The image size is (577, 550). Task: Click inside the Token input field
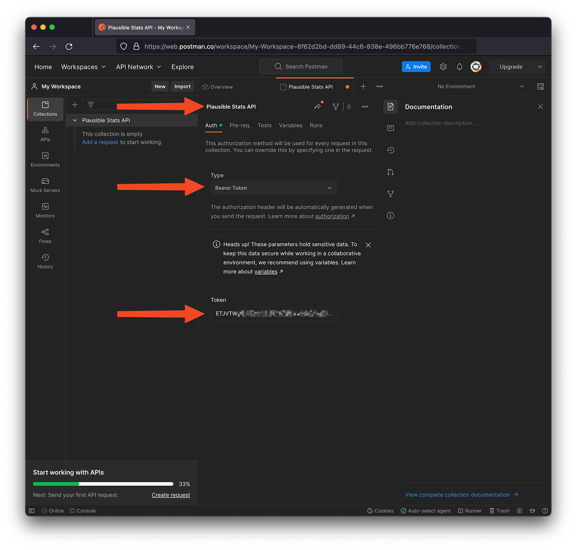(x=274, y=314)
